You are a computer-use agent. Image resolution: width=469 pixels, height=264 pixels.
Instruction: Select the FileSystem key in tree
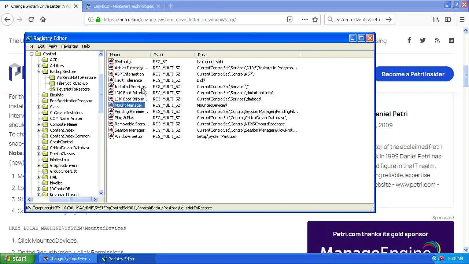59,159
